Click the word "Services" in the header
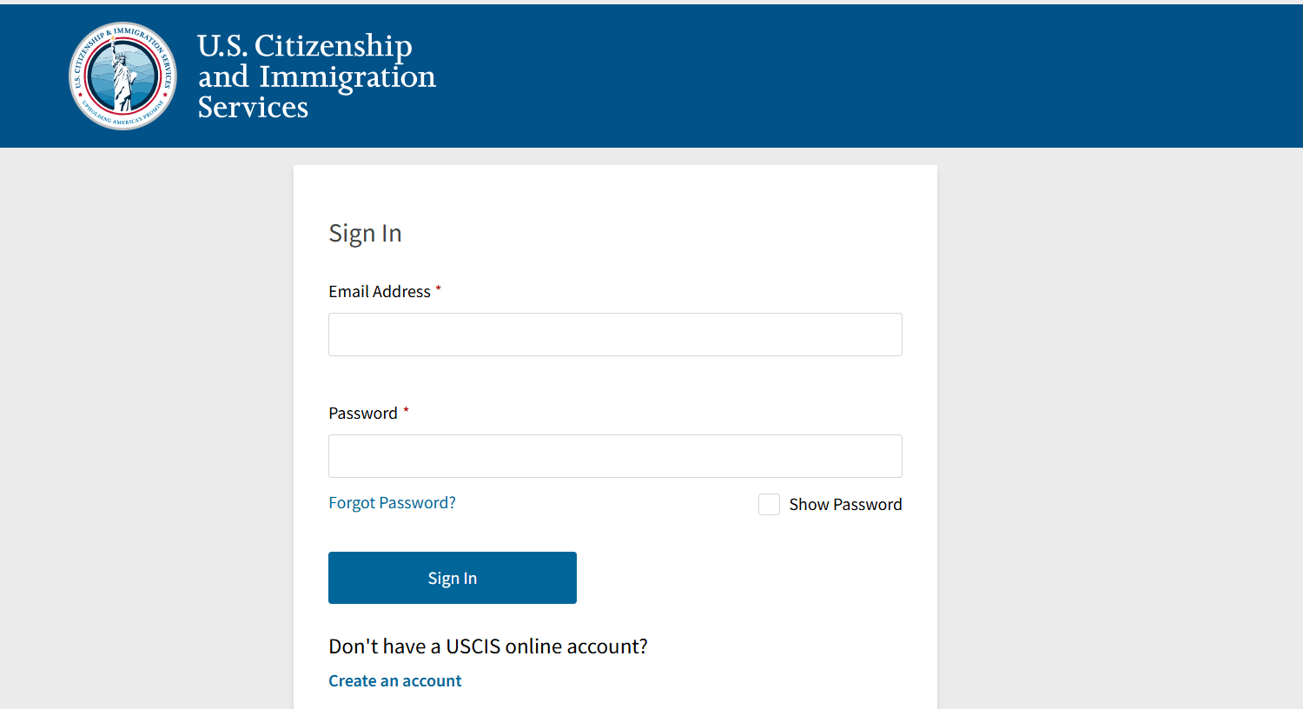This screenshot has width=1303, height=709. coord(253,108)
